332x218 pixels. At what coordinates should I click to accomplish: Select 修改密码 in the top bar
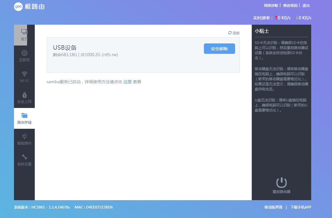tap(290, 6)
